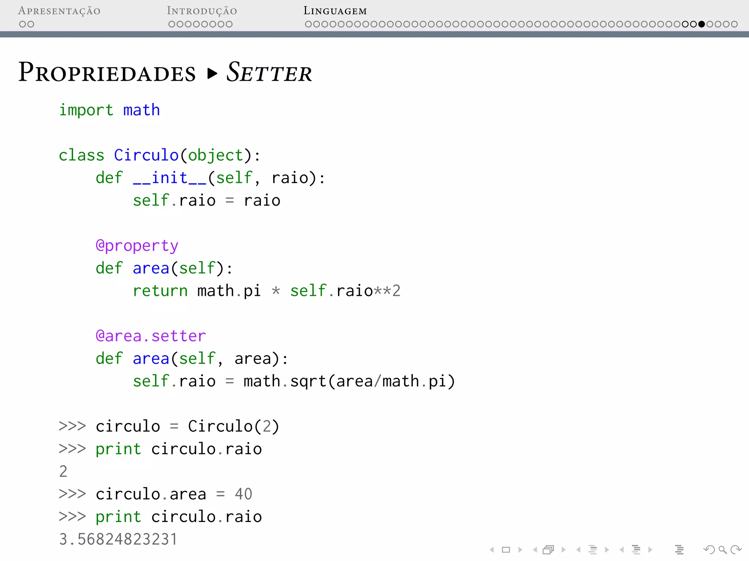Go to previous frame arrow
The image size is (749, 561).
point(535,550)
